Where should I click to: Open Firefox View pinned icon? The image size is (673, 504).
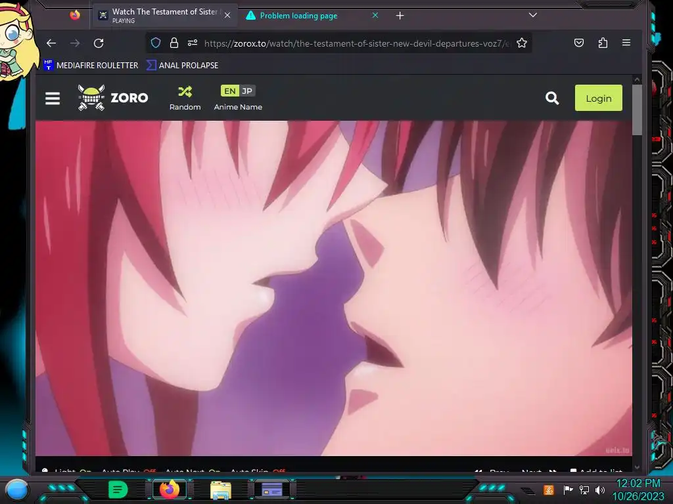75,16
